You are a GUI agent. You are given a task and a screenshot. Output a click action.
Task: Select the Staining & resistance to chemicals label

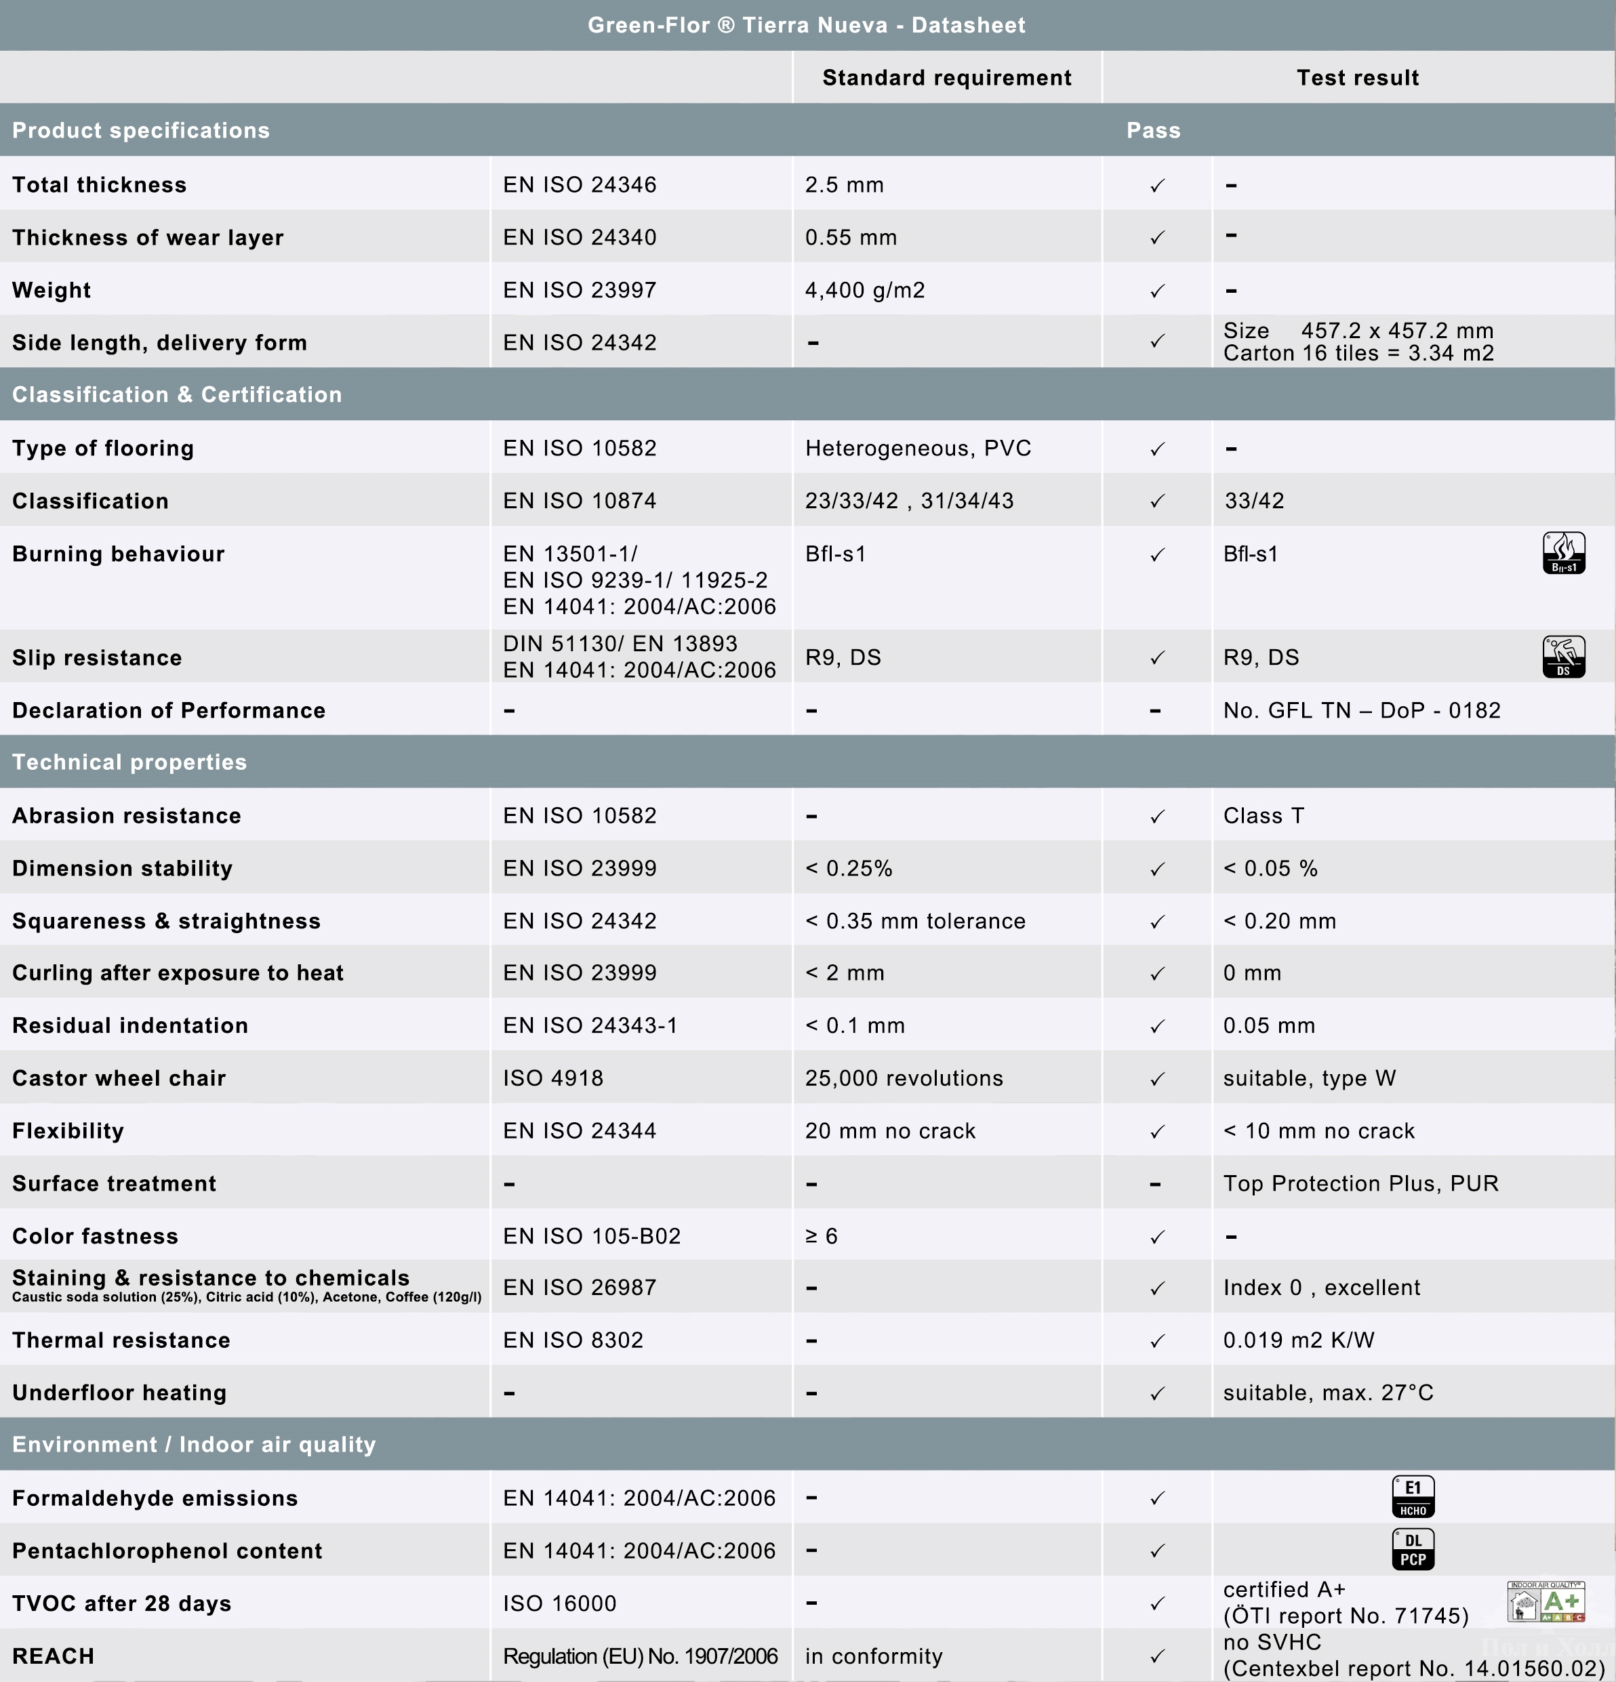coord(211,1278)
